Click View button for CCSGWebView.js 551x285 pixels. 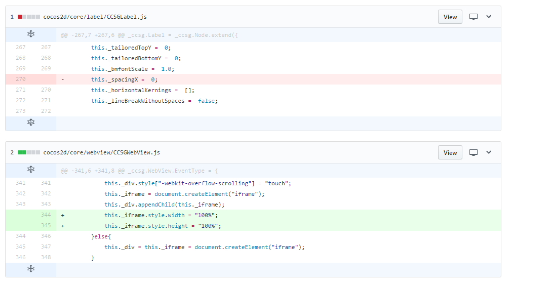pos(450,152)
